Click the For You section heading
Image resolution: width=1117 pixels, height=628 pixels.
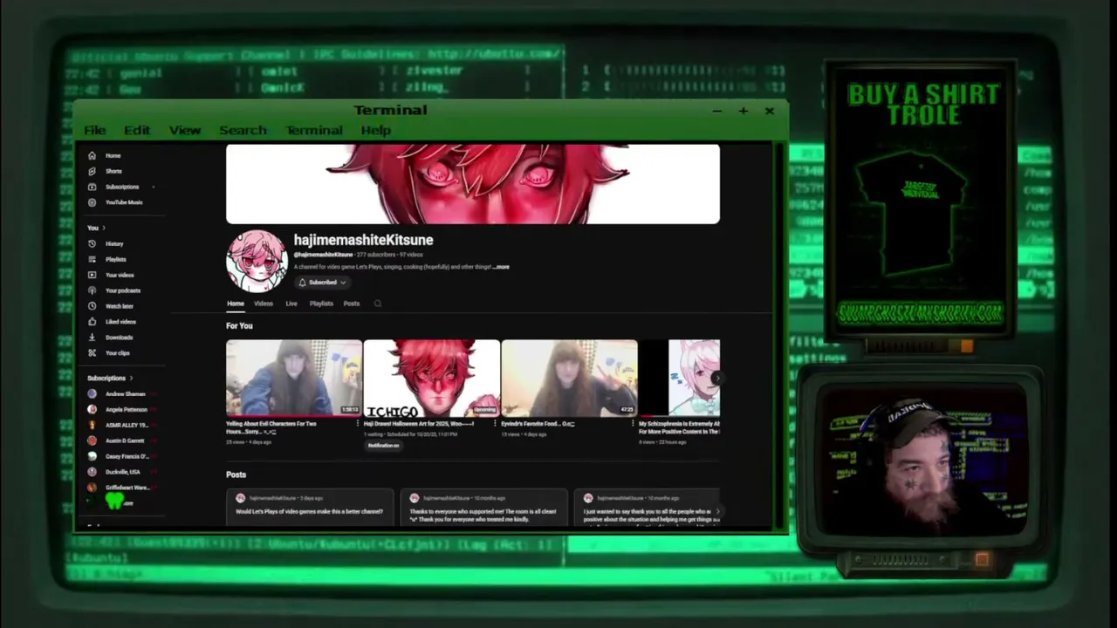click(239, 326)
